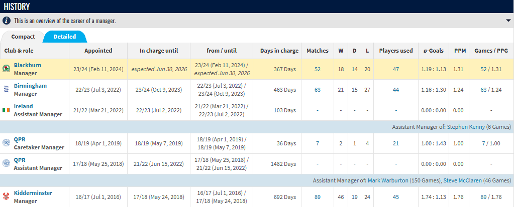Click the QPR crest in Assistant Manager row
514x207 pixels.
tap(6, 164)
